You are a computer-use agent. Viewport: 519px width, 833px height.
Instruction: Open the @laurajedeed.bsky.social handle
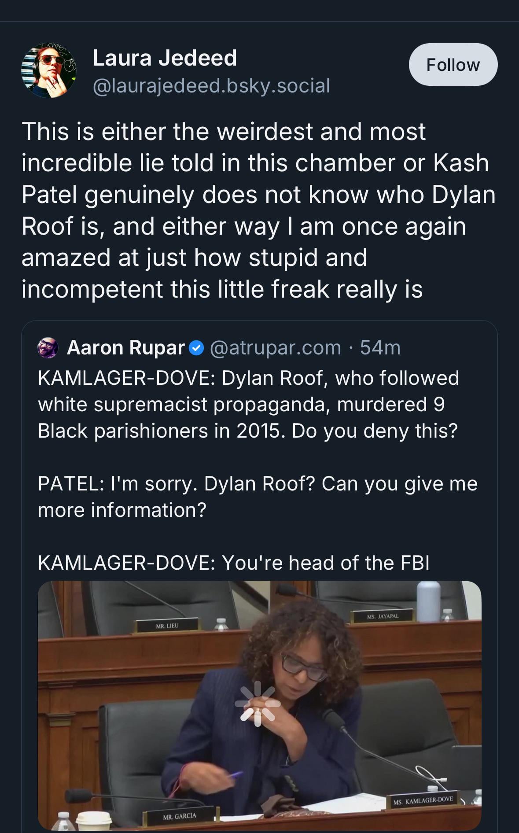tap(211, 85)
